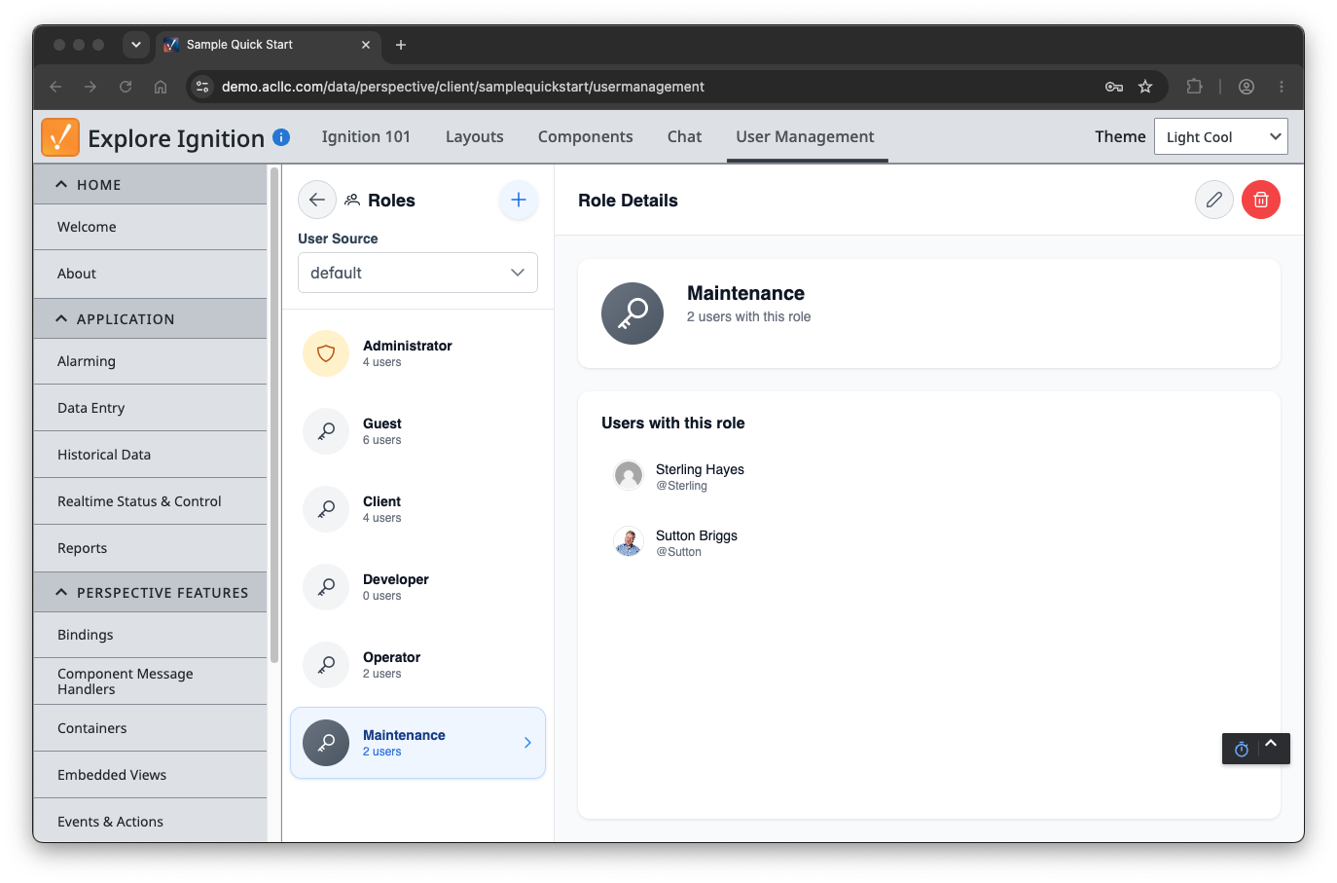Select the Developer role name
The height and width of the screenshot is (883, 1337).
(x=395, y=579)
